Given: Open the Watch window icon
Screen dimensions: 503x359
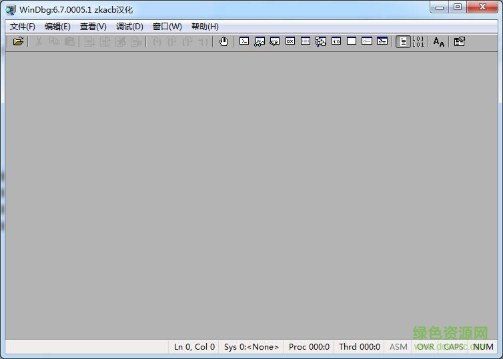Looking at the screenshot, I should coord(260,41).
